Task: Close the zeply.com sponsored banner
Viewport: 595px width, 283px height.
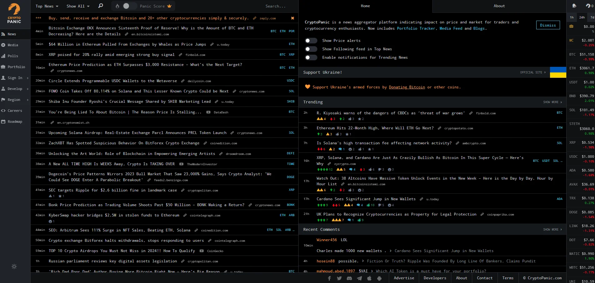Action: click(293, 18)
